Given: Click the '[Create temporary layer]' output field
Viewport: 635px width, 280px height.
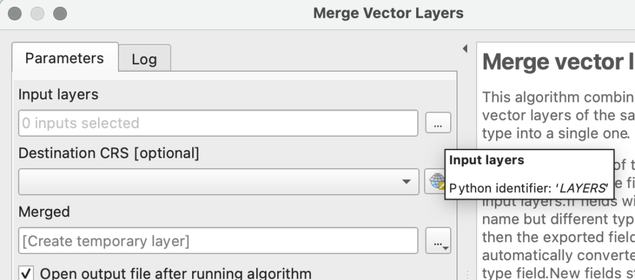Looking at the screenshot, I should coord(218,241).
